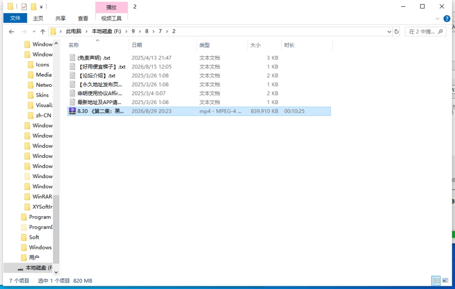The image size is (455, 289).
Task: Click the search magnifier icon
Action: 440,31
